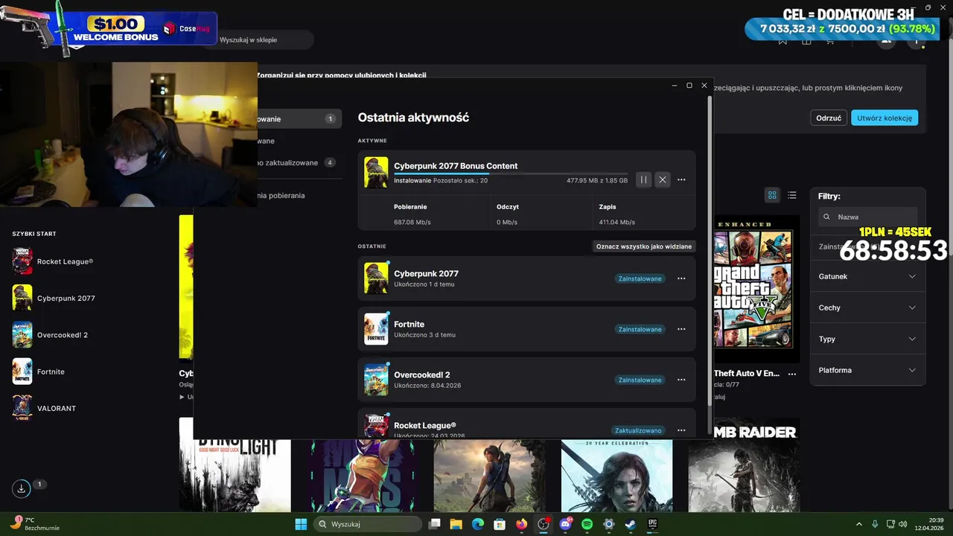Switch library to list view
The height and width of the screenshot is (536, 953).
click(x=792, y=195)
